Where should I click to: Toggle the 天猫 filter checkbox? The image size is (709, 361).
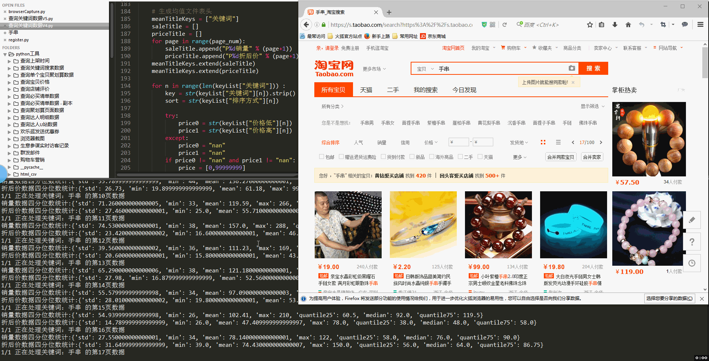pos(480,157)
